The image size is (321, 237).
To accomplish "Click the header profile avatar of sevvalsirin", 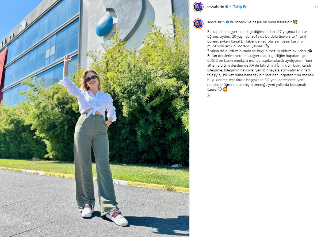I will (198, 7).
